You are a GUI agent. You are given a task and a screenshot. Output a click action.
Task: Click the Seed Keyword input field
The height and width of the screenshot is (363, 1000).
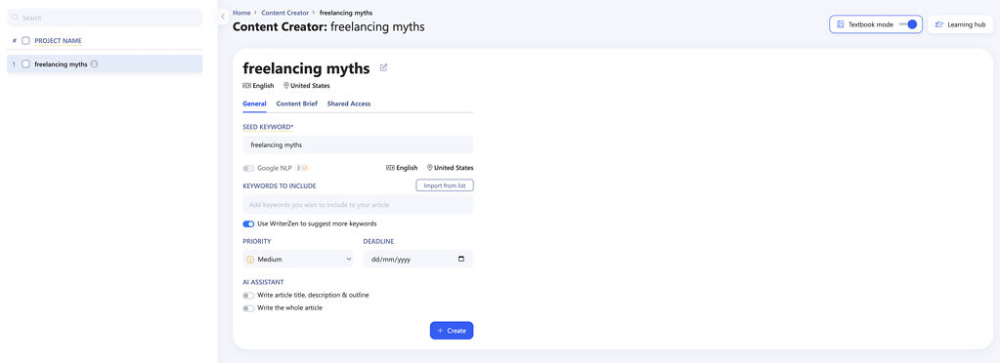tap(358, 144)
